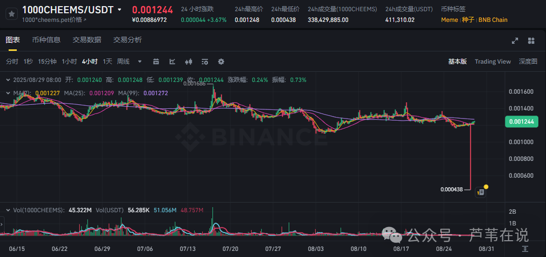Switch to the 交易分析 tab

point(127,40)
